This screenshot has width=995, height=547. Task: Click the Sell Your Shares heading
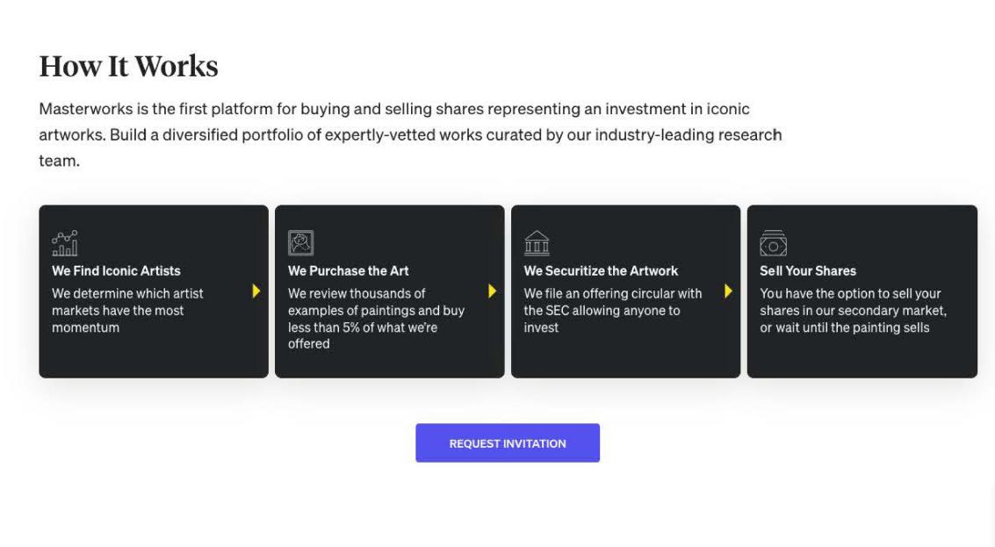[807, 270]
